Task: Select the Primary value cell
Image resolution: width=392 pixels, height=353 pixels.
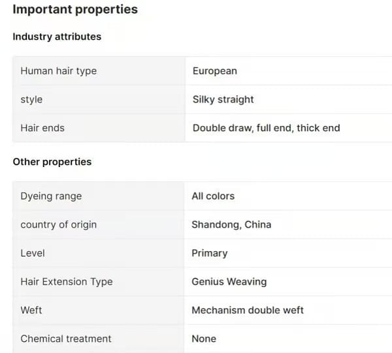Action: 210,253
